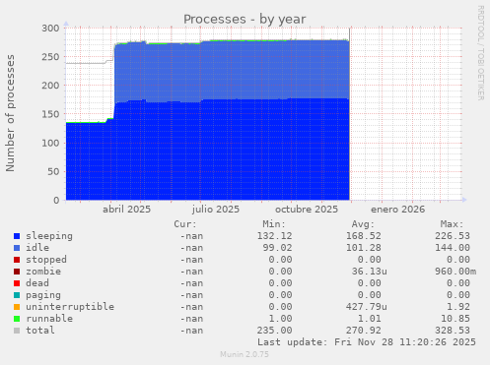Click the zombie legend color swatch

tap(17, 272)
